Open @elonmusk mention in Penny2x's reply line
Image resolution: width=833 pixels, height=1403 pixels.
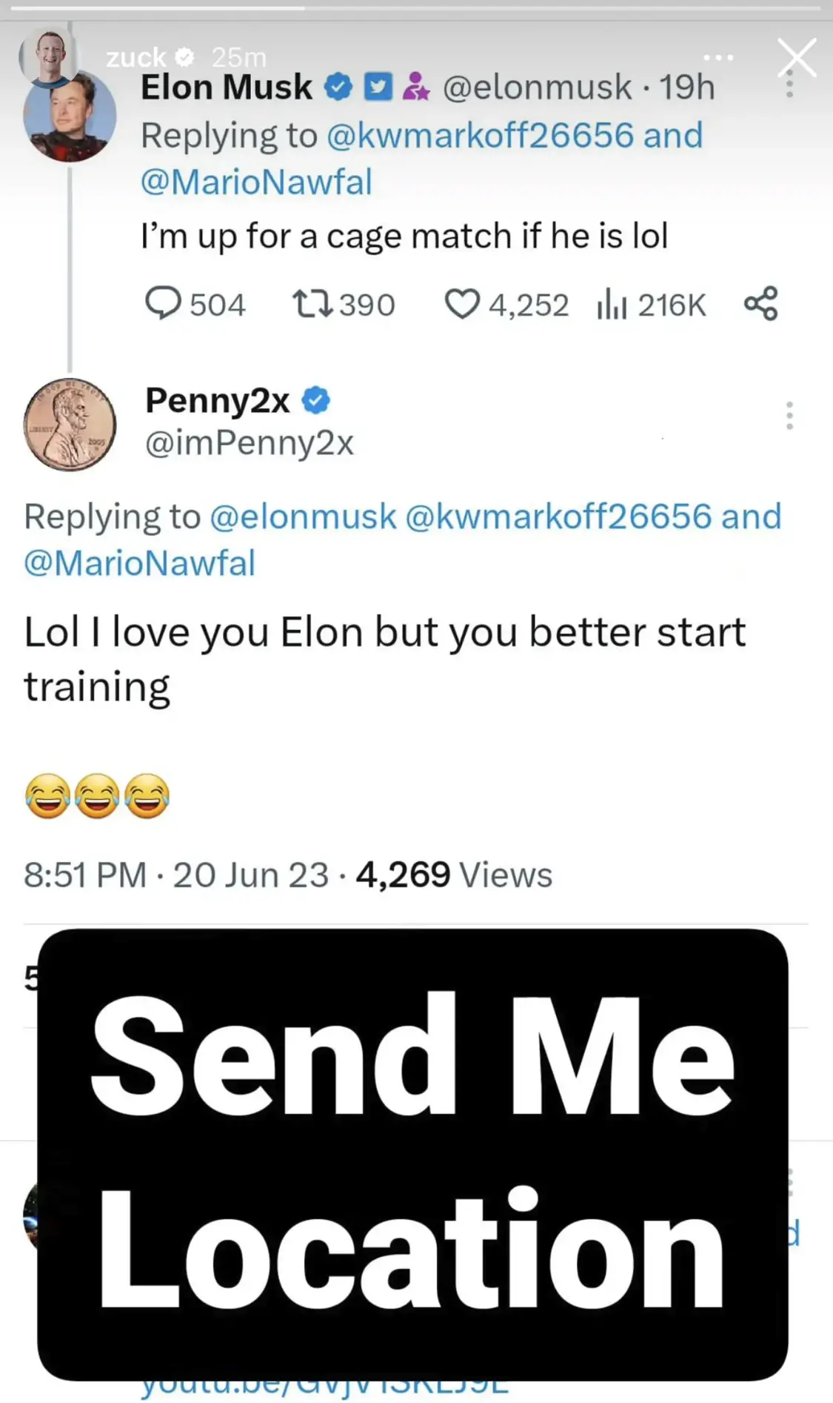(x=303, y=517)
